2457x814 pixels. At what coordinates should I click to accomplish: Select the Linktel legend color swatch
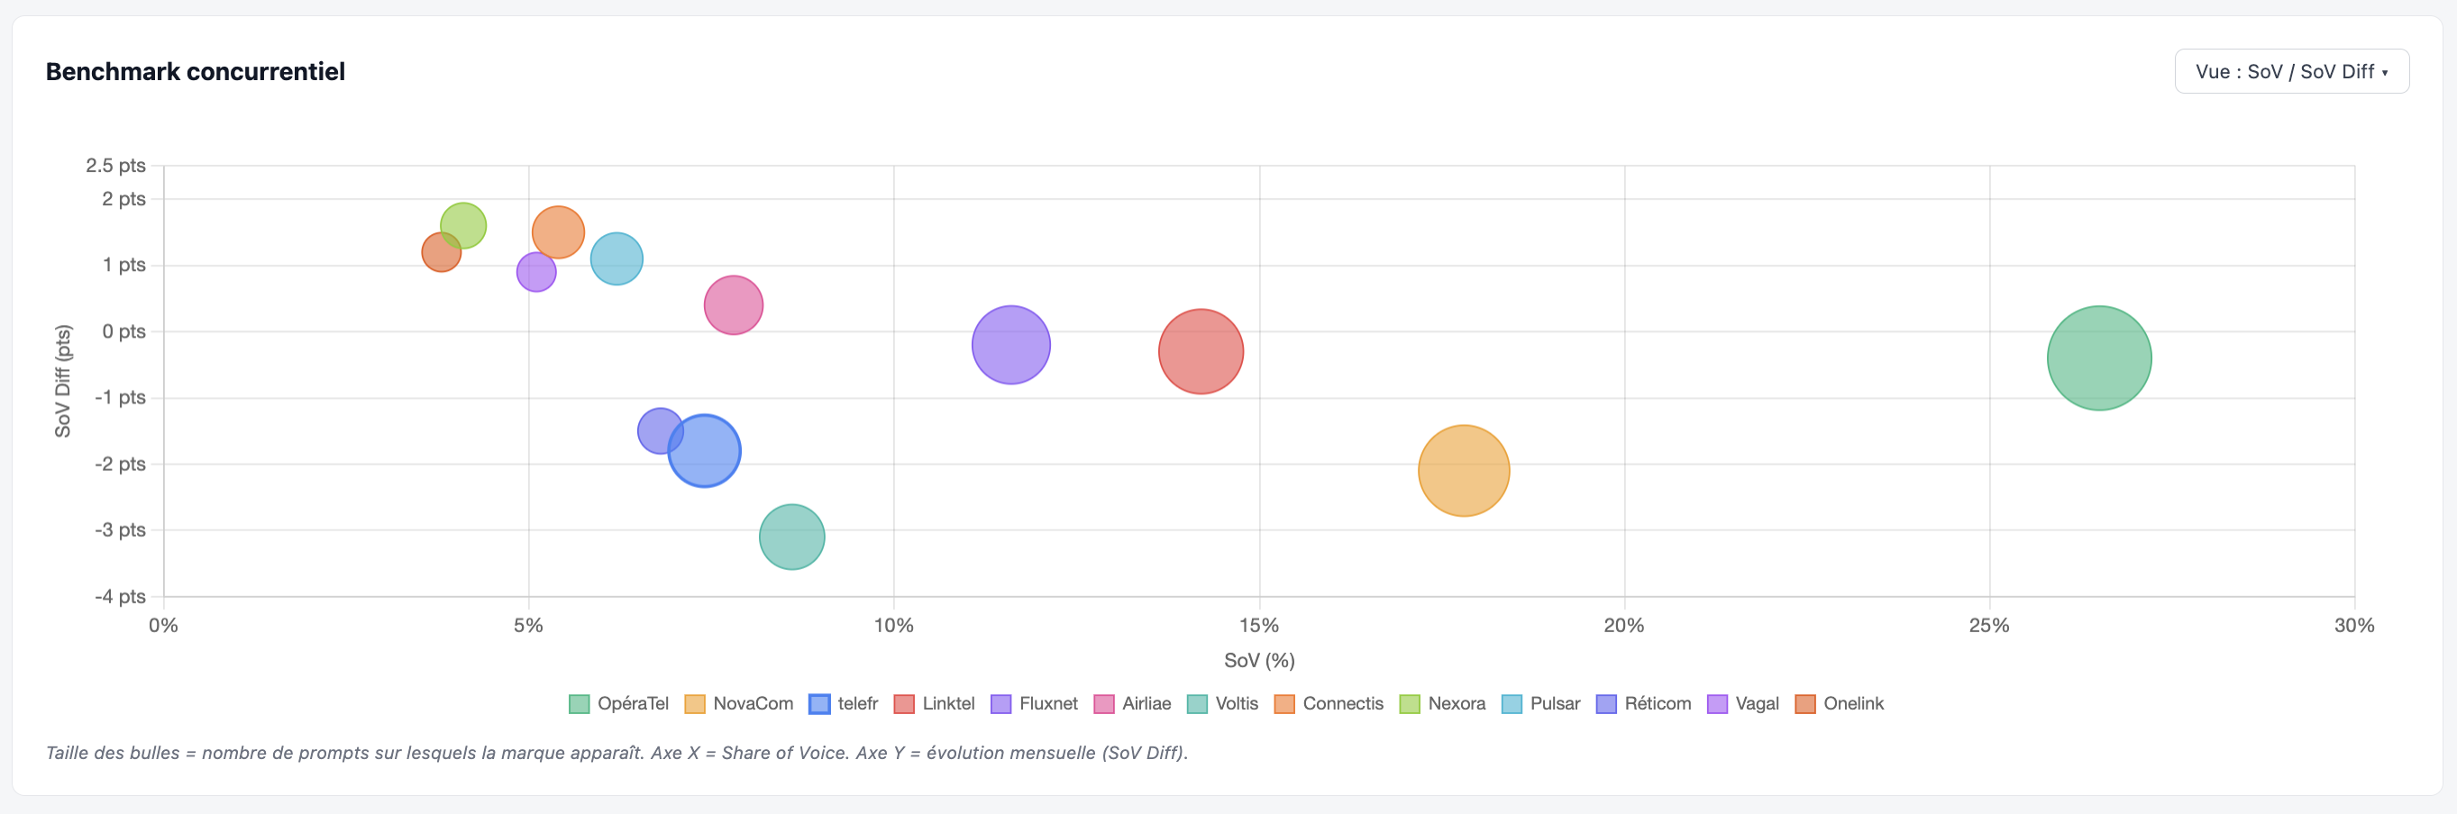click(906, 703)
